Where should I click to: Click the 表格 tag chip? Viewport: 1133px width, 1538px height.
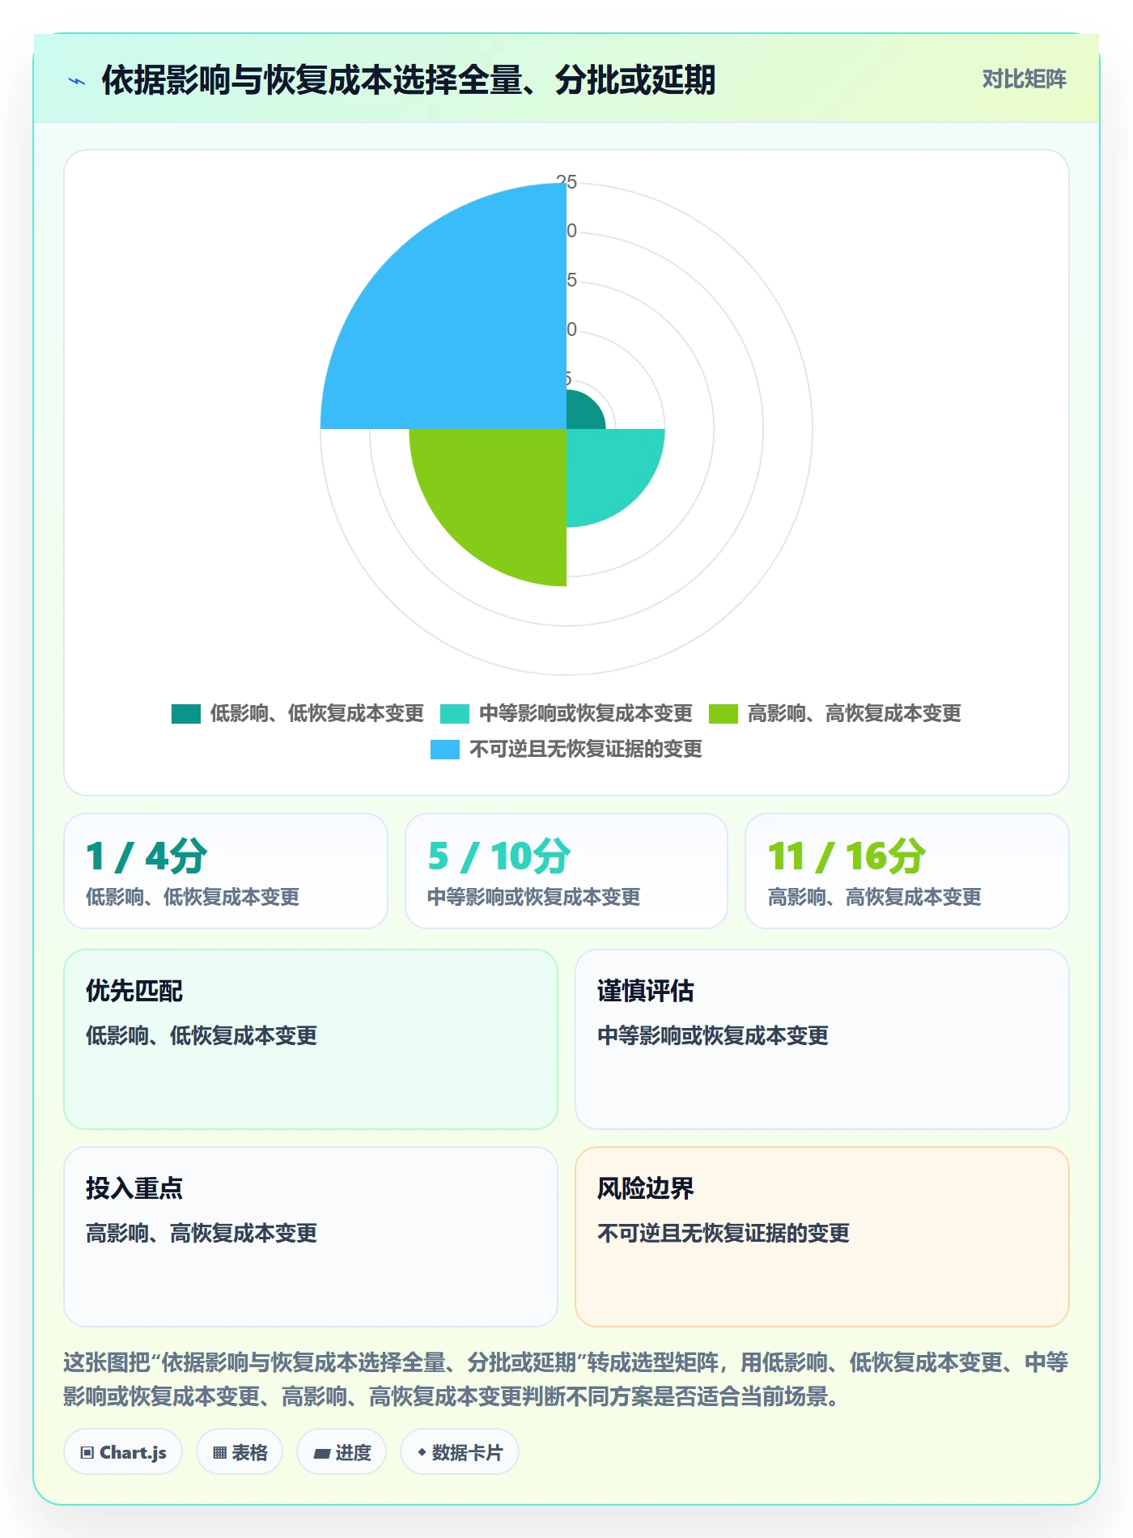point(240,1452)
